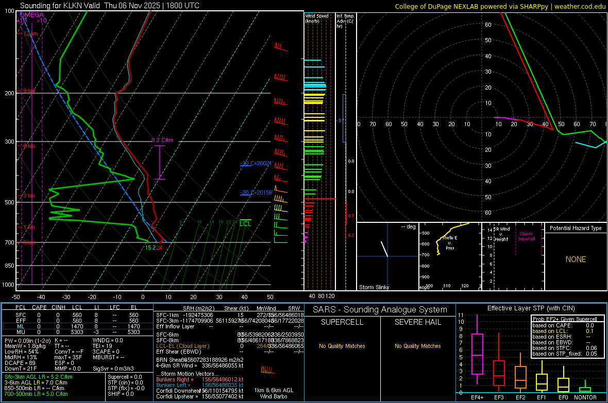Click the 'SRH (m2/s2)' column header
The width and height of the screenshot is (608, 403).
coord(198,308)
